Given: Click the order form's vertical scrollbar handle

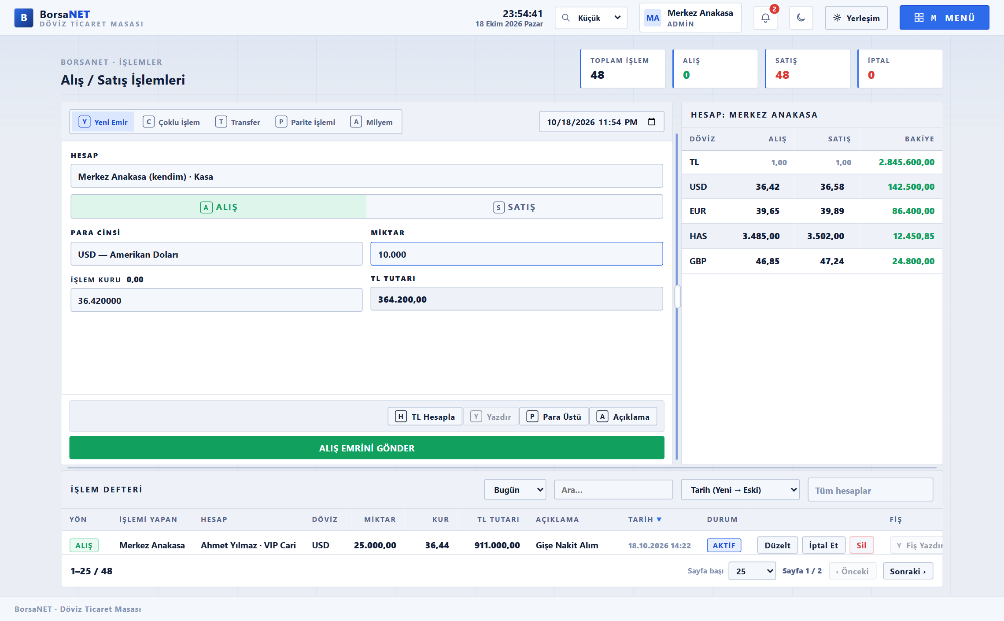Looking at the screenshot, I should [x=677, y=297].
